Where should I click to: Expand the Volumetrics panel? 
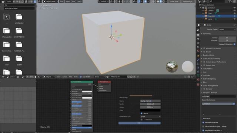pos(207,69)
